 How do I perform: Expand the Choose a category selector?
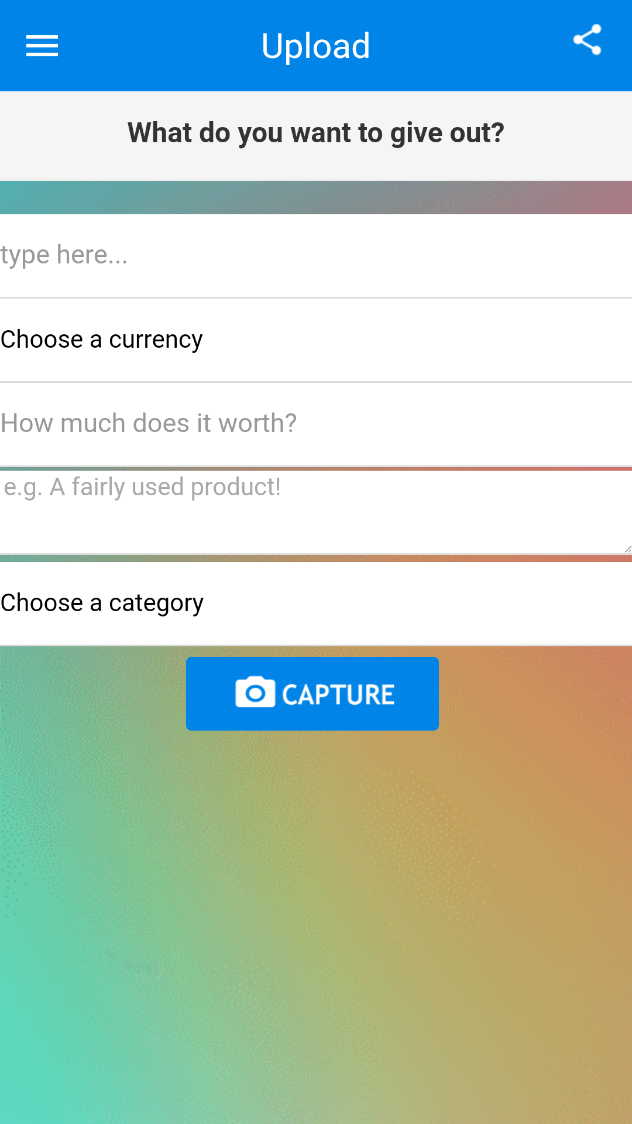point(102,603)
